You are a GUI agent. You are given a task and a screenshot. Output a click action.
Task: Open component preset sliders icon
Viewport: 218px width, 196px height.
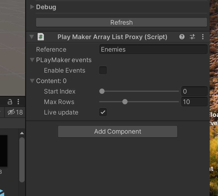click(192, 37)
